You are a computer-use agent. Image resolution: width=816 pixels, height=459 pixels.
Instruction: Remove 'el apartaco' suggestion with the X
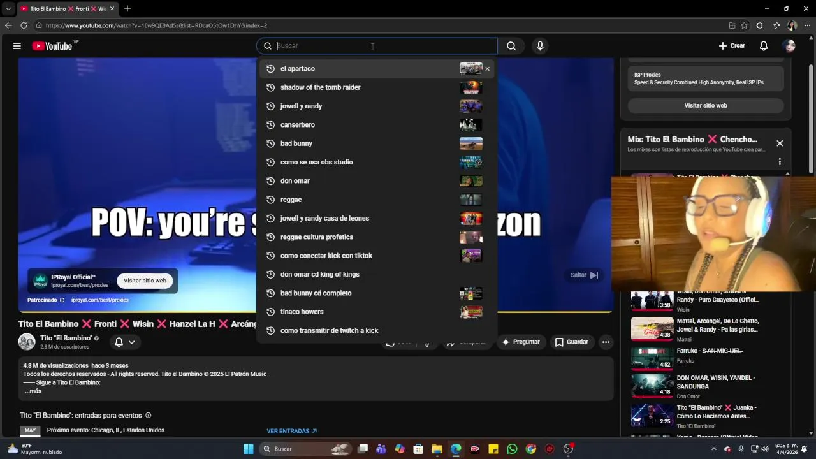488,69
